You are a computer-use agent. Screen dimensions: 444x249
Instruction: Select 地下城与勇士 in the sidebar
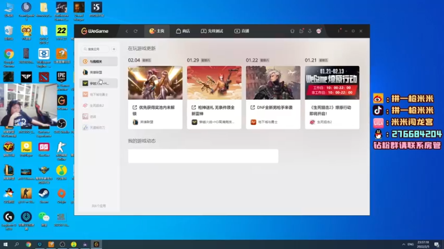99,94
